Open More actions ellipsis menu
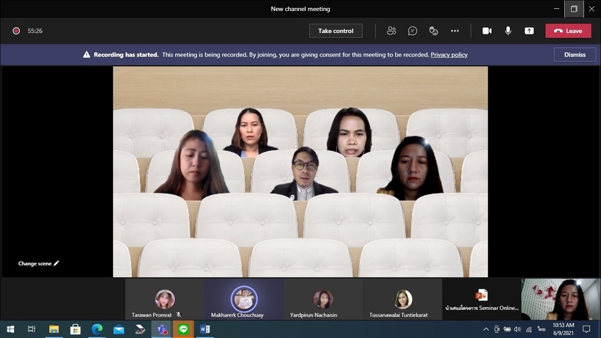 [x=455, y=31]
